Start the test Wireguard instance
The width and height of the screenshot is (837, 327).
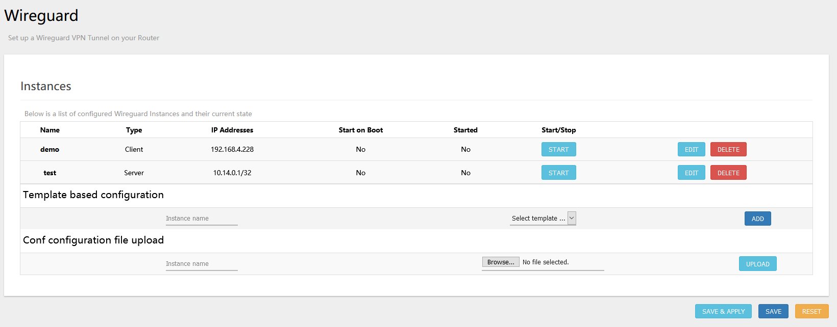(558, 173)
